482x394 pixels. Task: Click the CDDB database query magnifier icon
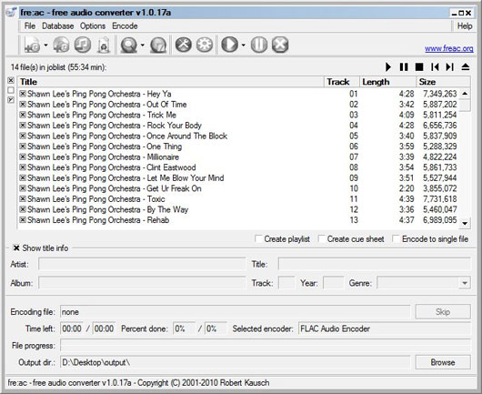point(128,45)
